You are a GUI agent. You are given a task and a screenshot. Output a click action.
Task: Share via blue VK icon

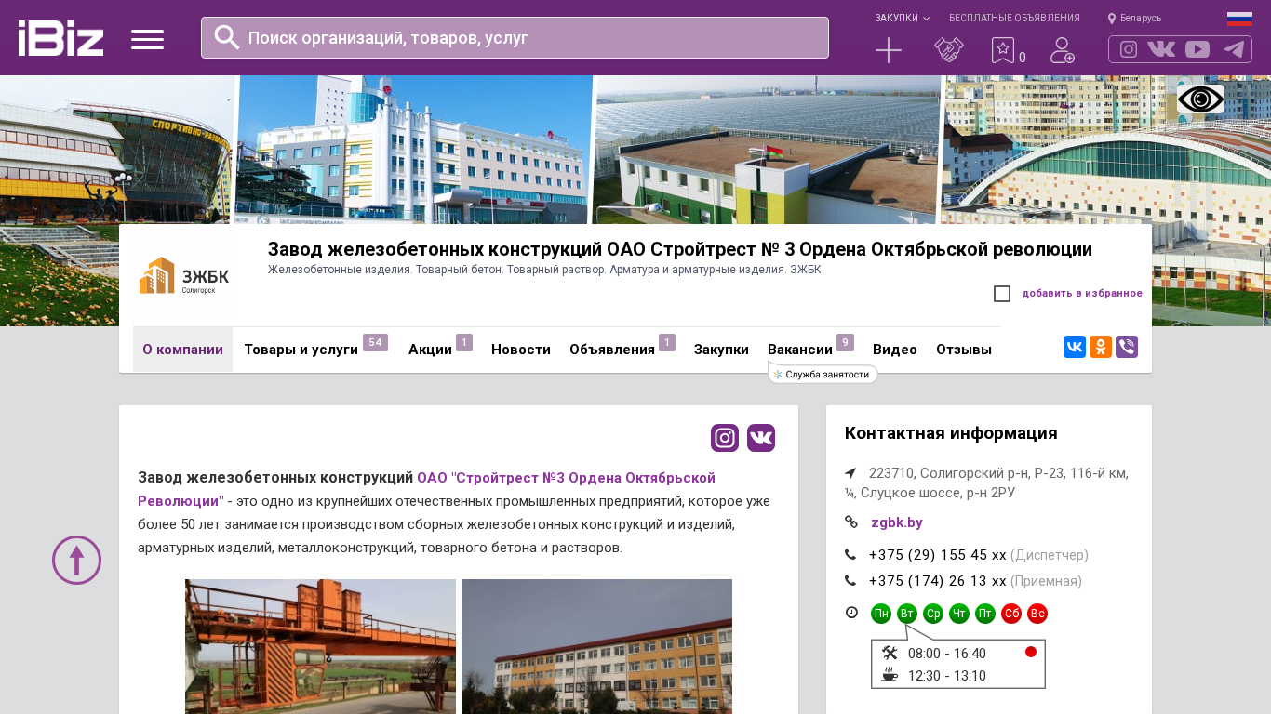point(1075,347)
